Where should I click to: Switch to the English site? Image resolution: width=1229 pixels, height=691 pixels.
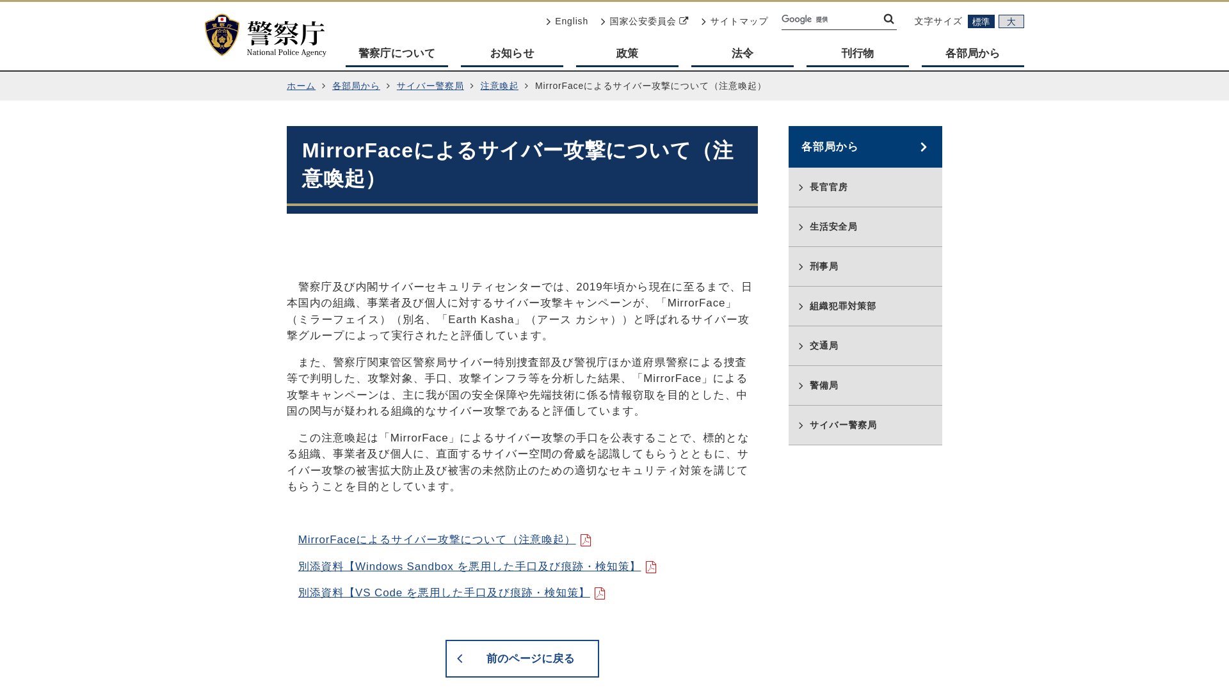coord(567,21)
